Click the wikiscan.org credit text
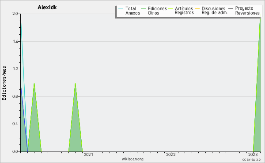 pos(132,159)
